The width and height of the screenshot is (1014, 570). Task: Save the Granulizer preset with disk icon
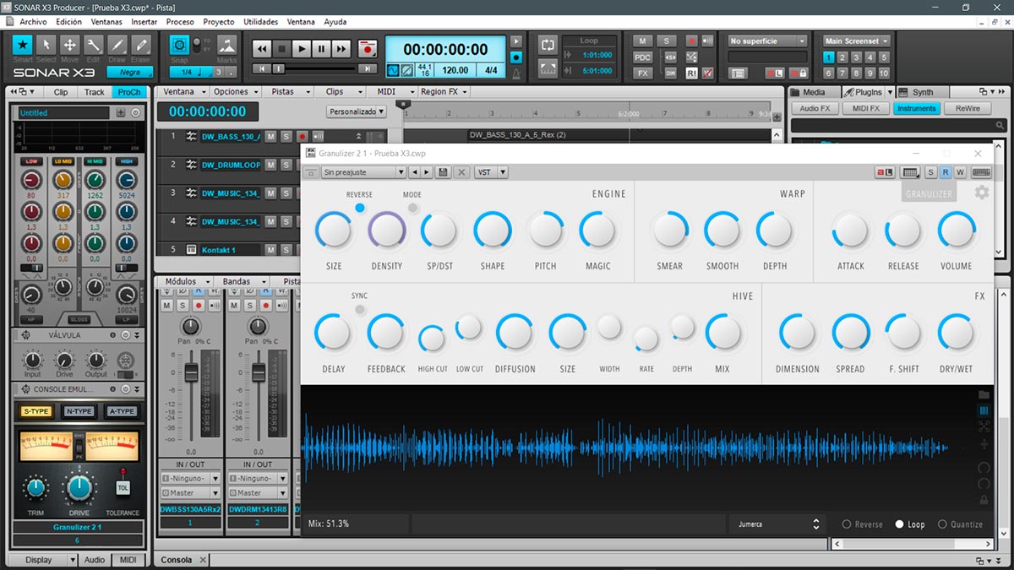[443, 172]
